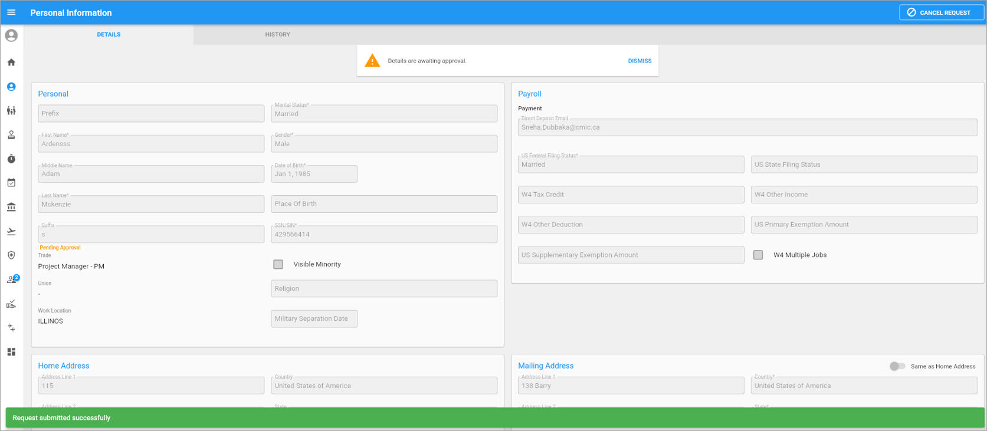This screenshot has height=431, width=987.
Task: Open the sparkle stars sidebar icon
Action: point(11,328)
